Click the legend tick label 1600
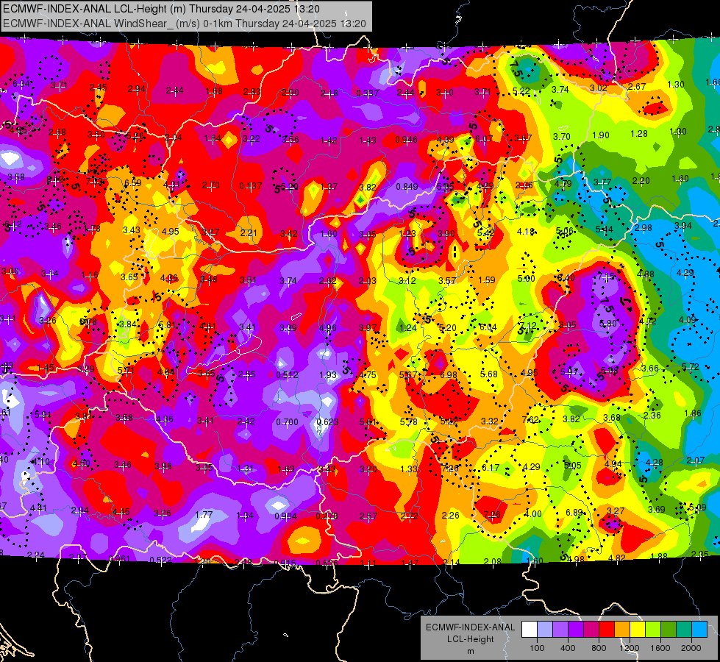This screenshot has width=720, height=662. click(660, 648)
